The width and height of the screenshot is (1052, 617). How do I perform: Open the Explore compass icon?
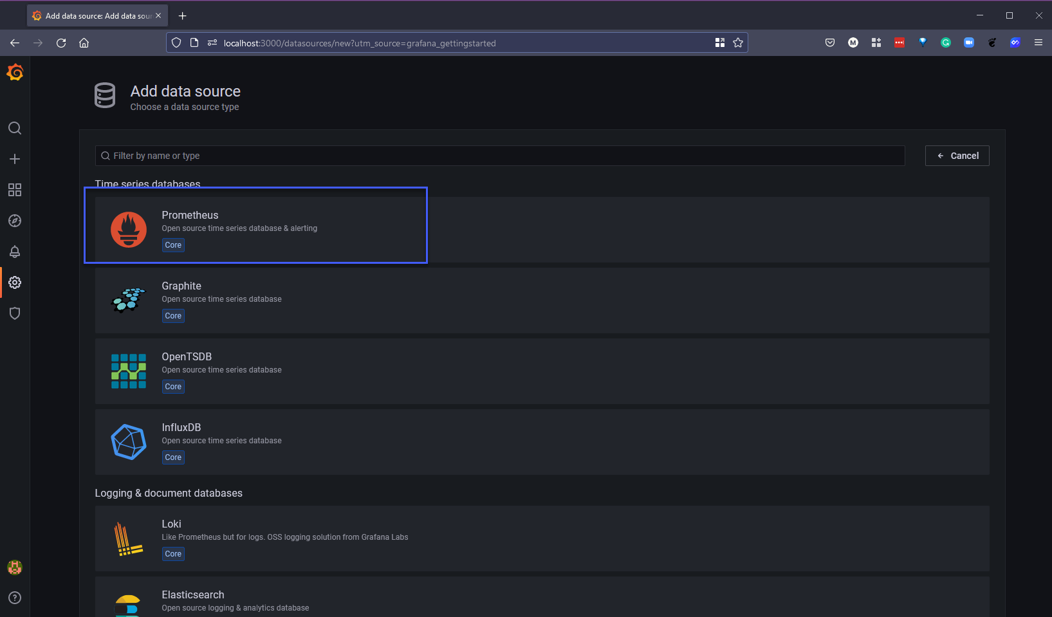tap(15, 221)
